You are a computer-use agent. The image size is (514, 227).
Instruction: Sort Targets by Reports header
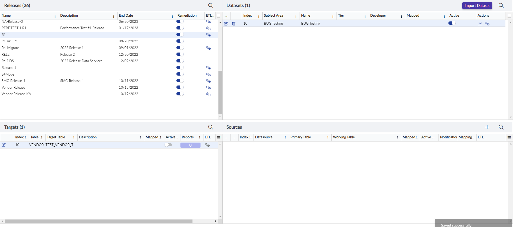click(188, 137)
